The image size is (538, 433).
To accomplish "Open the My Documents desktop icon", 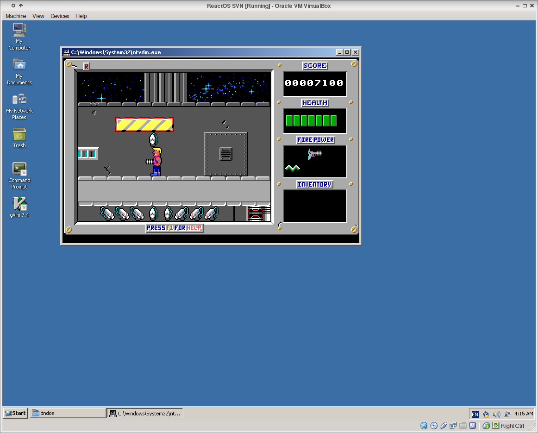I will (19, 72).
